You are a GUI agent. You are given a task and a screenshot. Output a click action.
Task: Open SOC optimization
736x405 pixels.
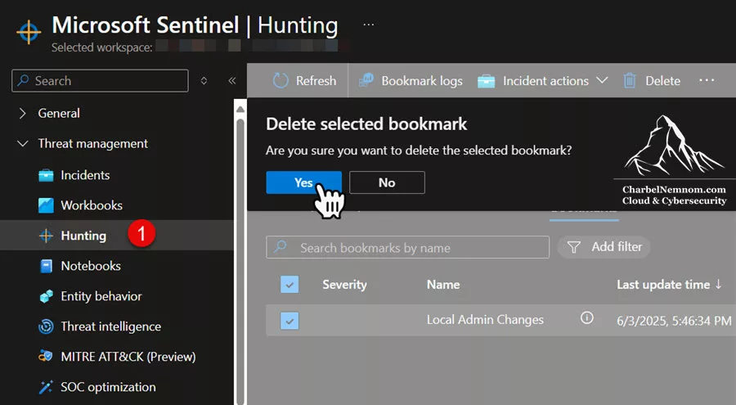(x=108, y=387)
